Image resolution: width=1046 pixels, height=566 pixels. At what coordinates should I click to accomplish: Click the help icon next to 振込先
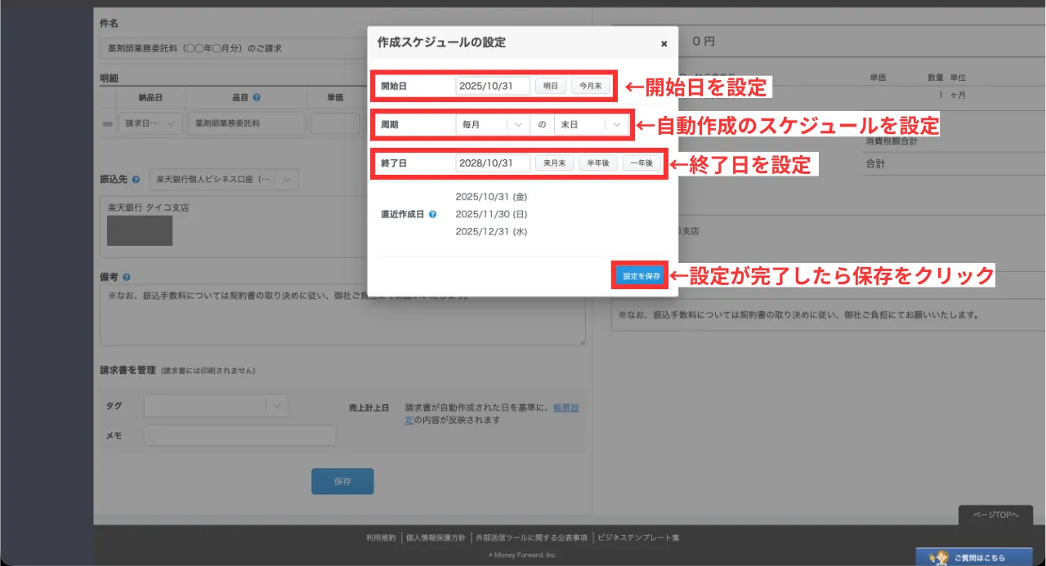[136, 179]
